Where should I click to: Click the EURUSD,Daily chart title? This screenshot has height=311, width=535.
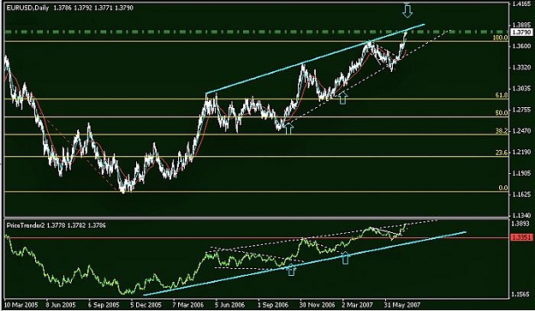[27, 8]
